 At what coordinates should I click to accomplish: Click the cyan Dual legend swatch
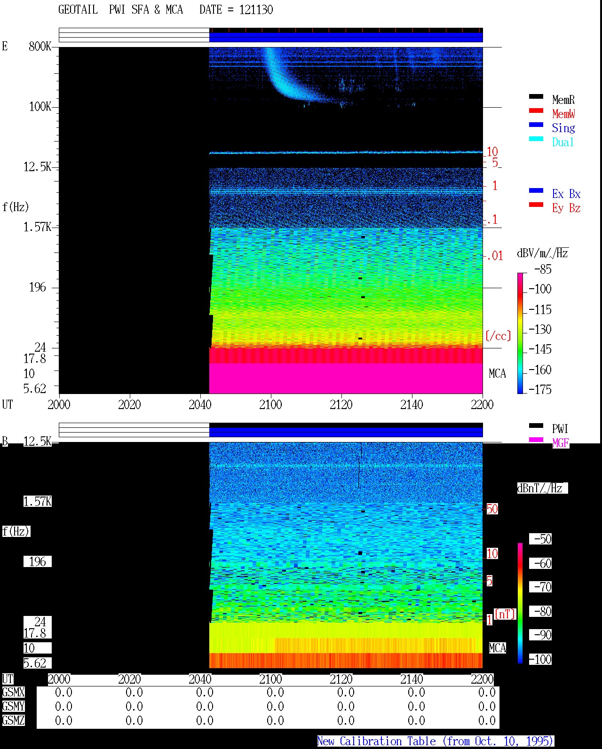click(x=536, y=139)
